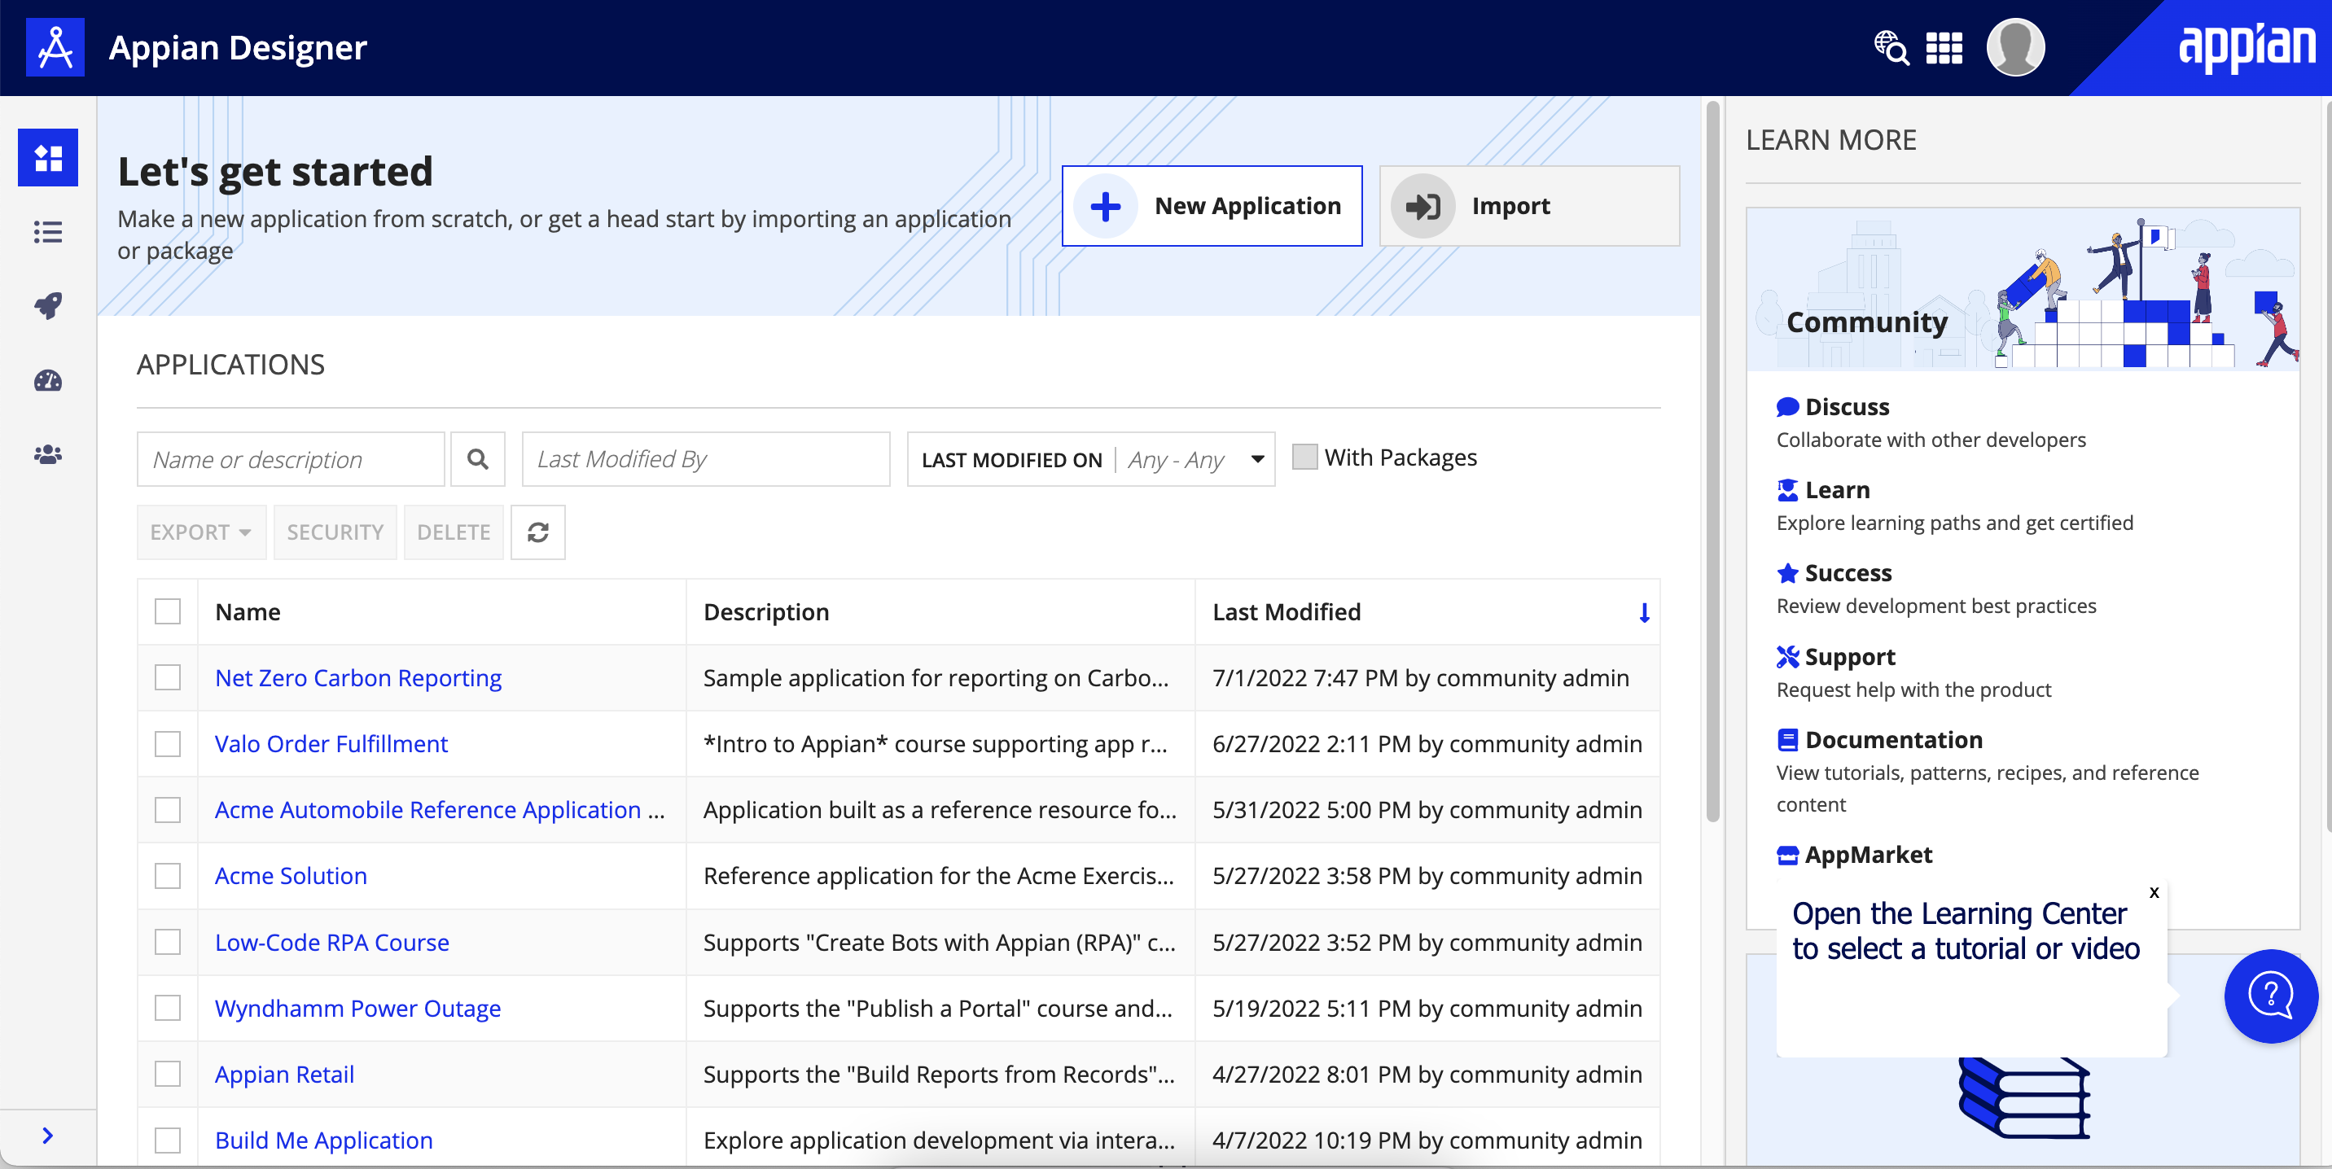Open the Appian Retail application
The height and width of the screenshot is (1169, 2332).
(x=284, y=1074)
